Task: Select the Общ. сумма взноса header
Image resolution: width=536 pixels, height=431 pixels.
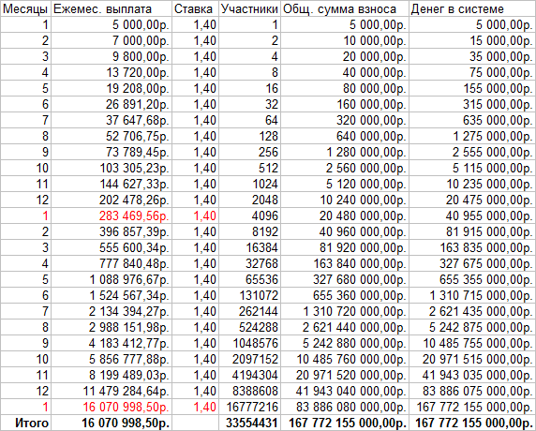Action: tap(345, 8)
